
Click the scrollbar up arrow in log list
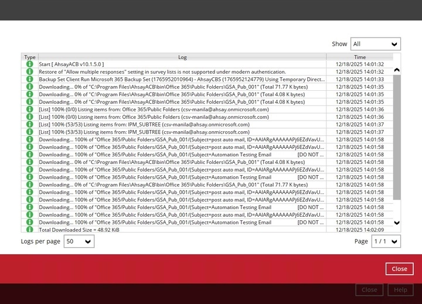(397, 70)
